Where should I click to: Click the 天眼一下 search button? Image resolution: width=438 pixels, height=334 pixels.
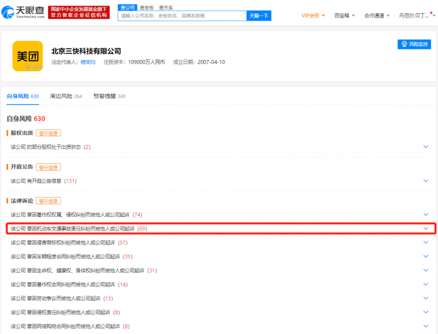[x=258, y=16]
